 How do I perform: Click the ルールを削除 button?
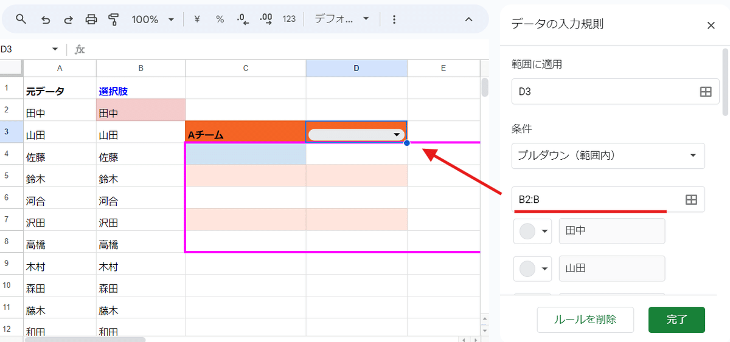point(585,320)
